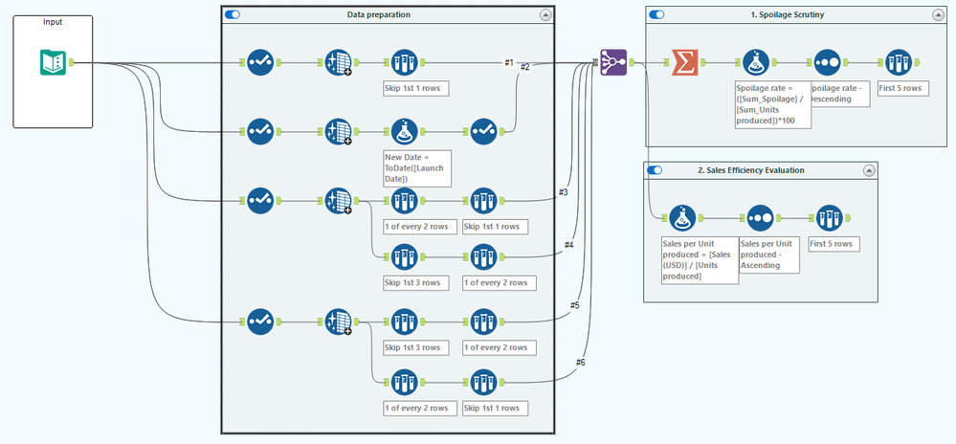Click third-row Select tool in Data preparation
Image resolution: width=956 pixels, height=444 pixels.
(x=260, y=200)
